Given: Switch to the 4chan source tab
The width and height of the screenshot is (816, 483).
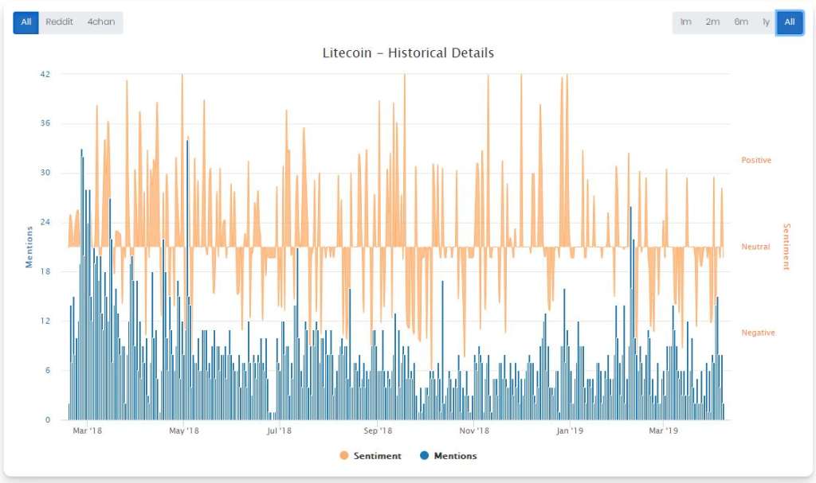Looking at the screenshot, I should coord(101,22).
